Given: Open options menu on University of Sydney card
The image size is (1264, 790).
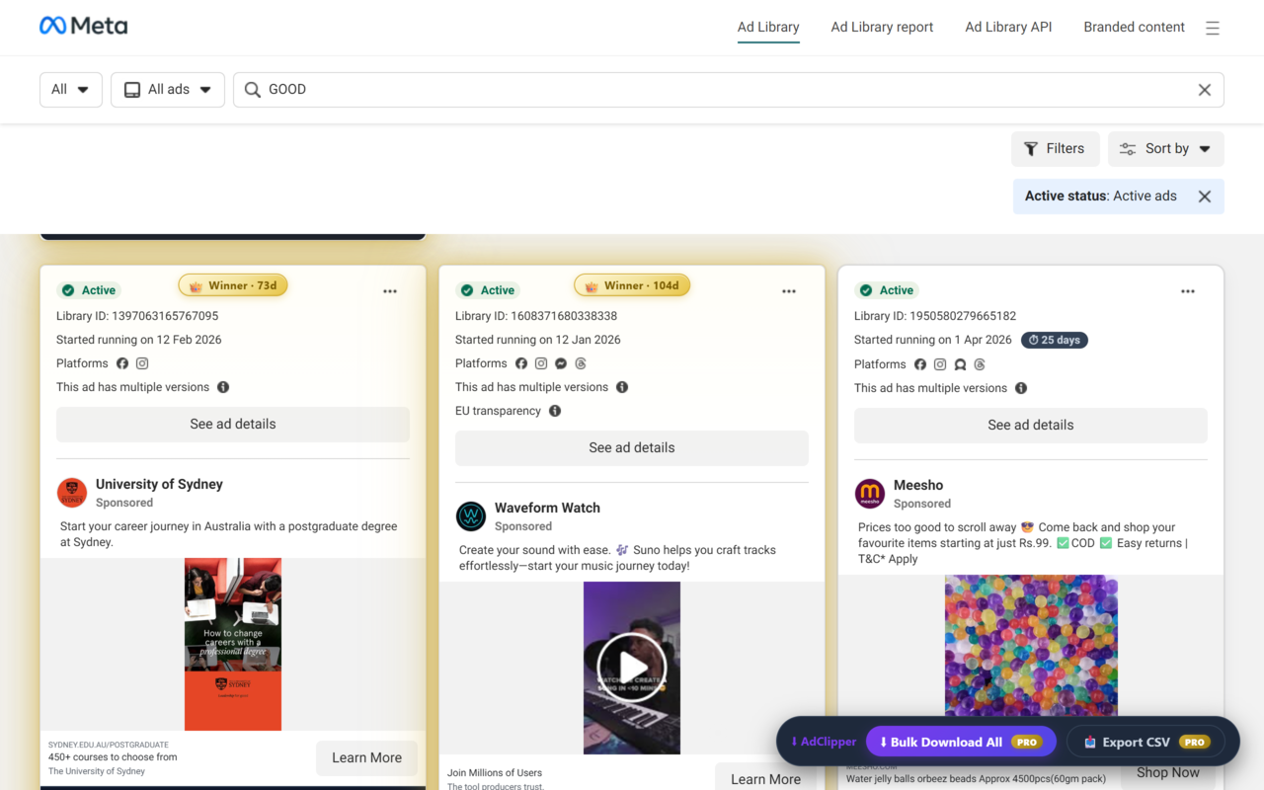Looking at the screenshot, I should click(390, 291).
